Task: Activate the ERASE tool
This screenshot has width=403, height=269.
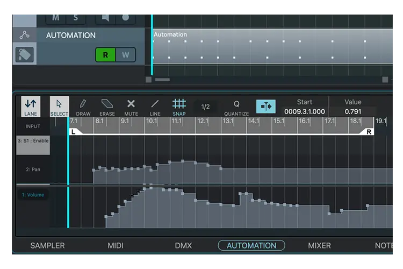Action: [x=107, y=108]
